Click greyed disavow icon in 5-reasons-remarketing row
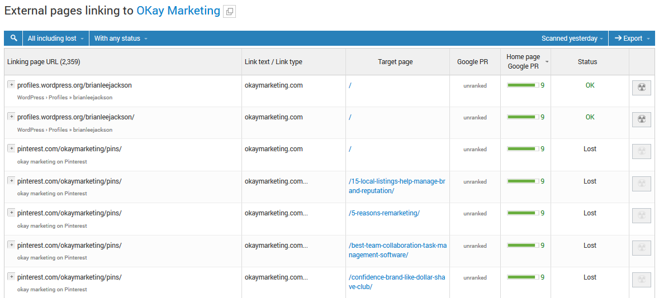Screen dimensions: 659x298 tap(641, 215)
